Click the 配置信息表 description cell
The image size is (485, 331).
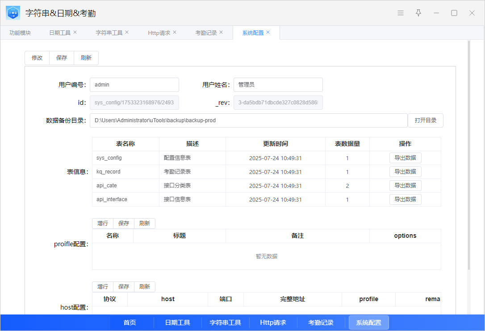tap(192, 158)
